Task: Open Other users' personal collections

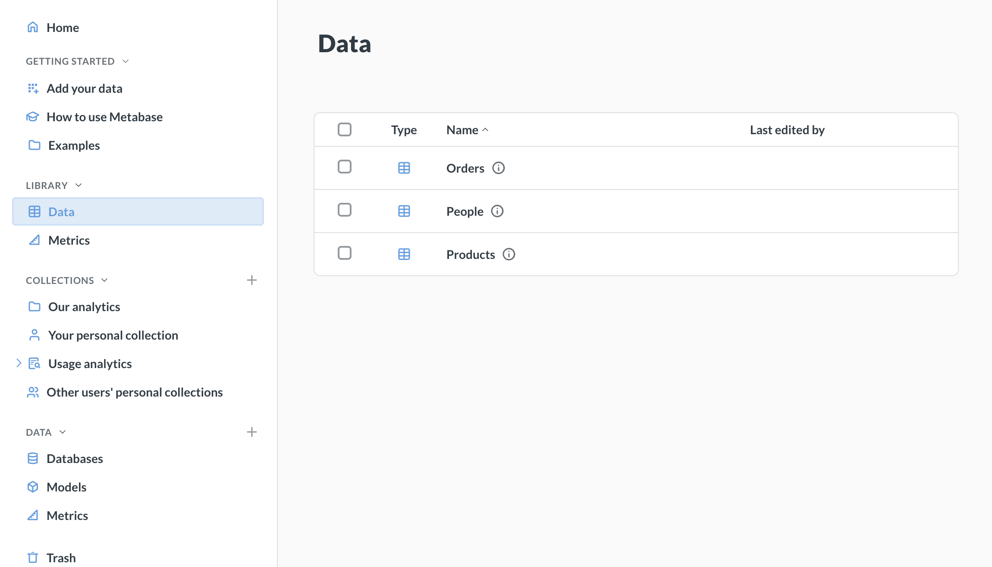Action: (135, 392)
